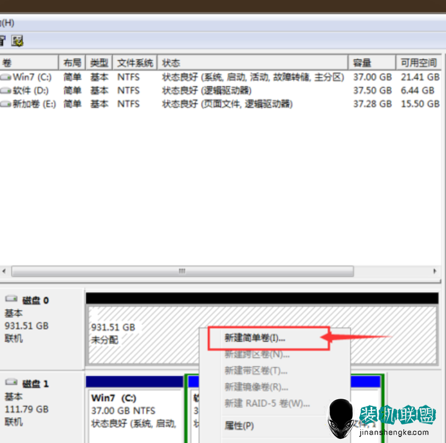
Task: Click the horizontal scrollbar thumb
Action: [x=182, y=271]
